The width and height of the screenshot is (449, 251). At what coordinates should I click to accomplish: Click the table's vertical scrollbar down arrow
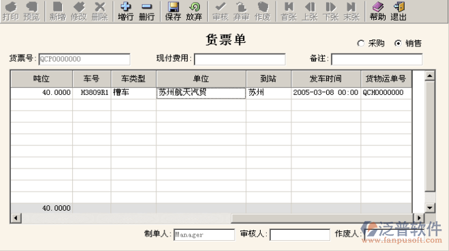pyautogui.click(x=429, y=207)
